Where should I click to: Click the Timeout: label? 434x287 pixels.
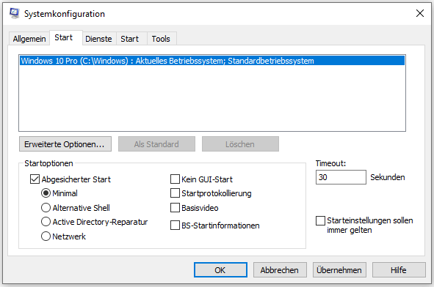[x=330, y=163]
